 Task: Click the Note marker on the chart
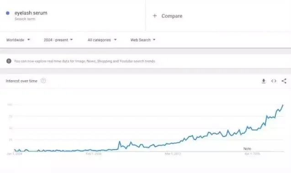tap(247, 148)
